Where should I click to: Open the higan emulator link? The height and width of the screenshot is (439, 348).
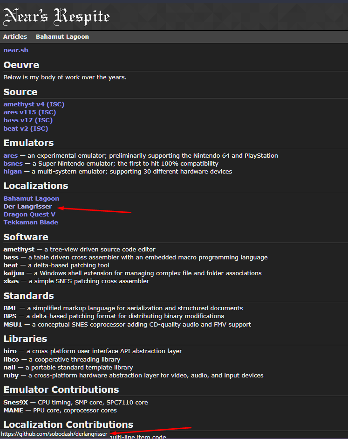point(13,171)
